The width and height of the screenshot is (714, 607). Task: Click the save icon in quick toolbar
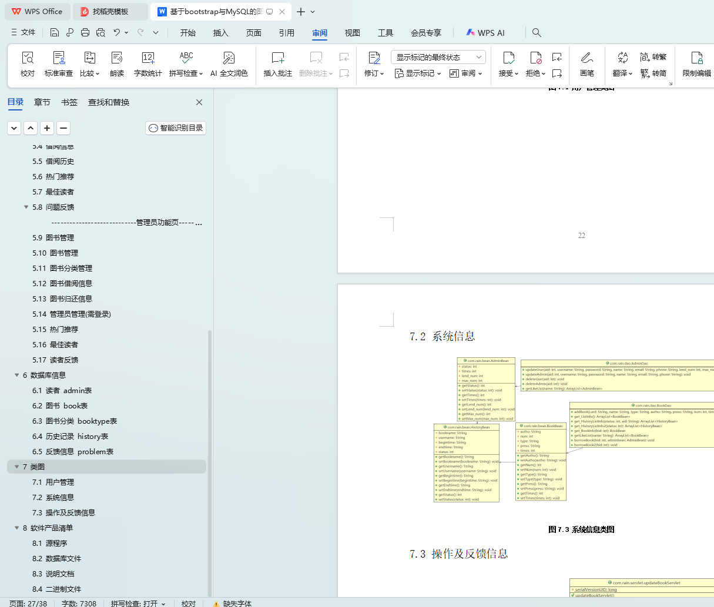click(x=55, y=32)
